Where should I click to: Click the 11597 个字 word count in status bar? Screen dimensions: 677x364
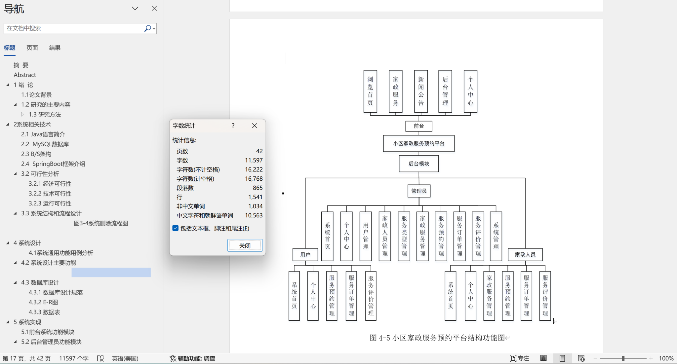pos(74,358)
